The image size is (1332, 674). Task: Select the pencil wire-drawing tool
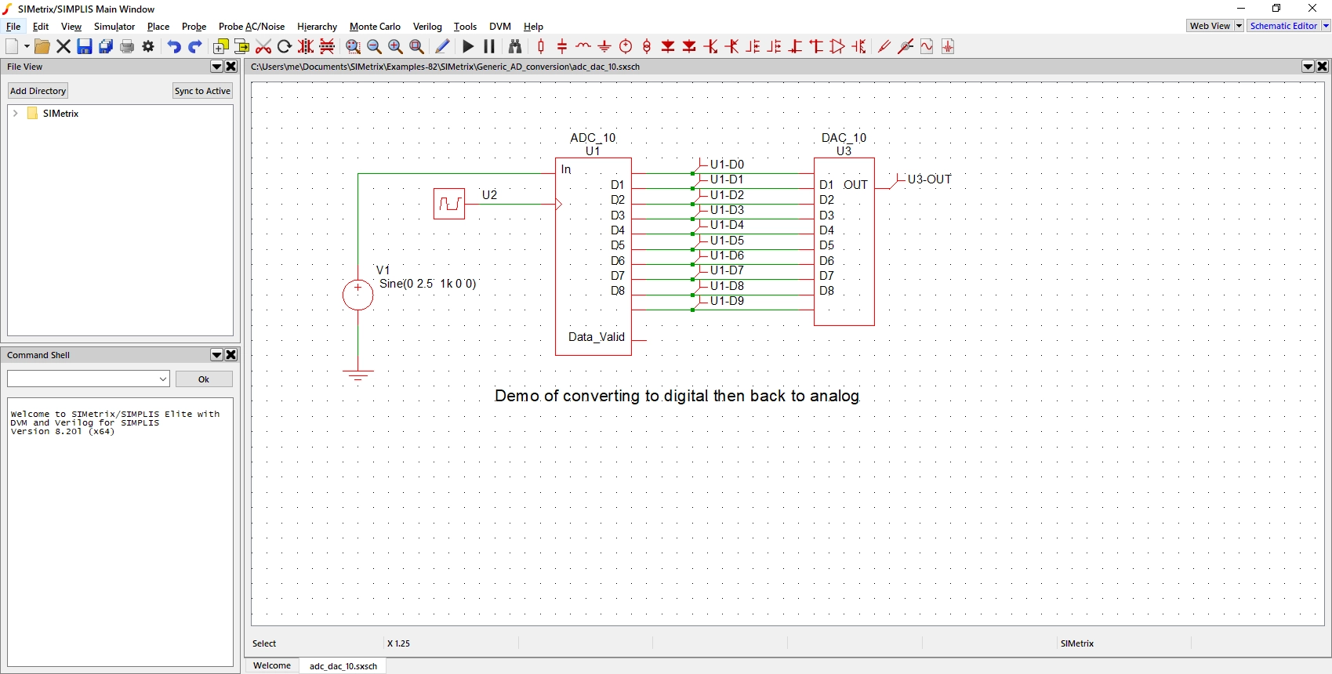point(442,46)
